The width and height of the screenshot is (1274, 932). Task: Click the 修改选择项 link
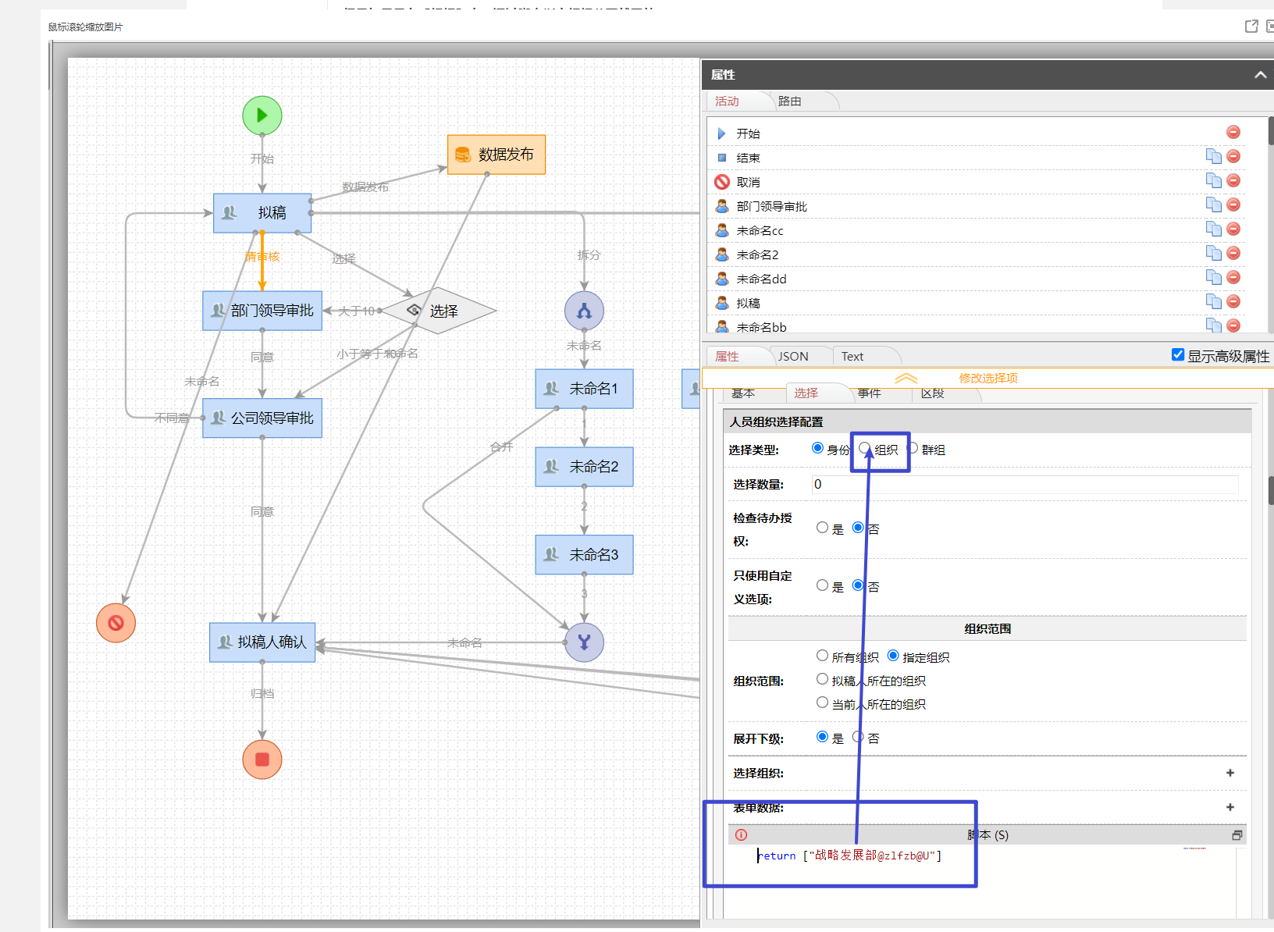click(988, 378)
